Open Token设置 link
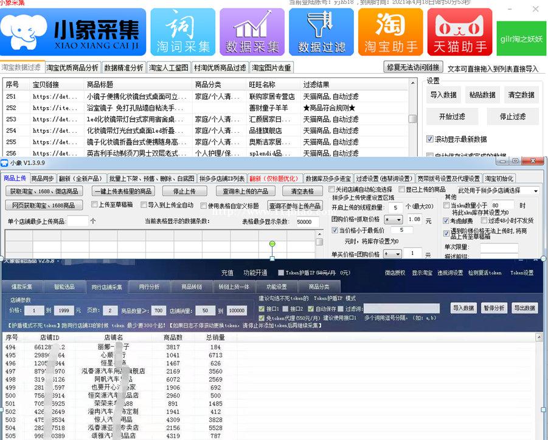This screenshot has width=548, height=440. pyautogui.click(x=522, y=273)
